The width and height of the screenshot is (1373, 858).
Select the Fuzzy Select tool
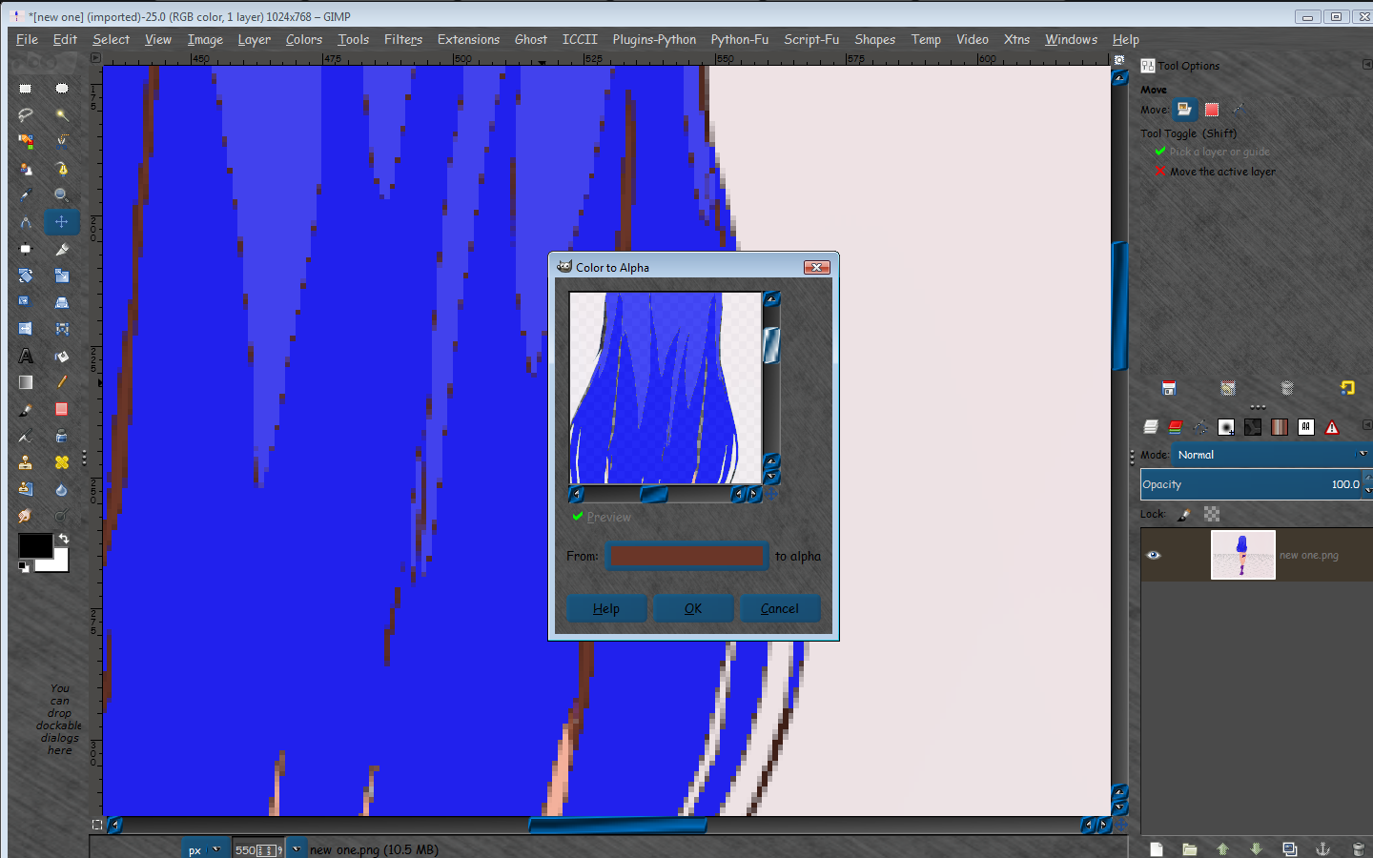(61, 114)
